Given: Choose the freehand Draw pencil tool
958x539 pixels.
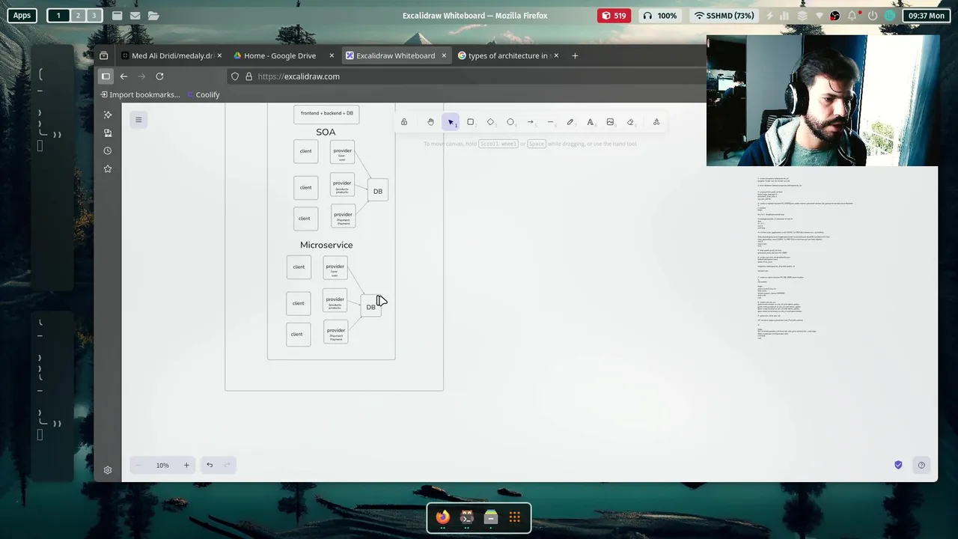Looking at the screenshot, I should (570, 122).
